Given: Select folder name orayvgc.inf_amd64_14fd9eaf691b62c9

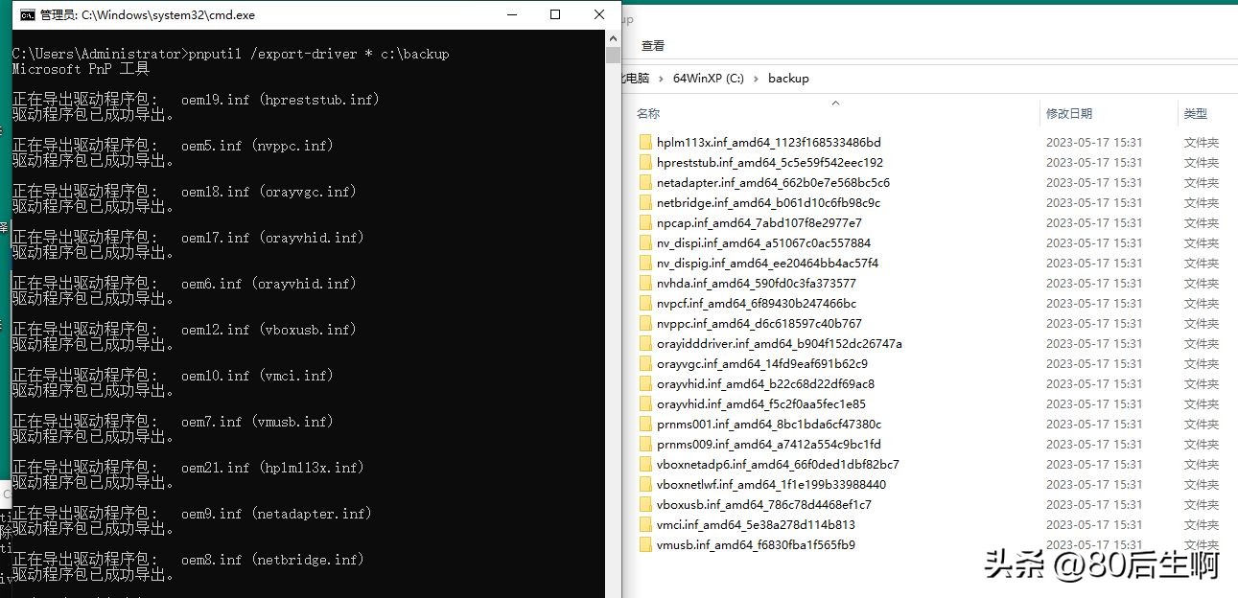Looking at the screenshot, I should (762, 364).
